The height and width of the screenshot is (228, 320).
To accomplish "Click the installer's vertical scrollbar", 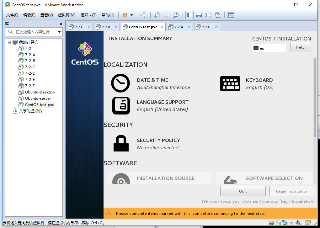I will [x=315, y=98].
